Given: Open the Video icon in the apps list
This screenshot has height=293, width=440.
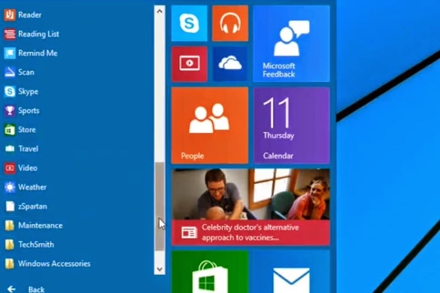Looking at the screenshot, I should click(x=10, y=168).
